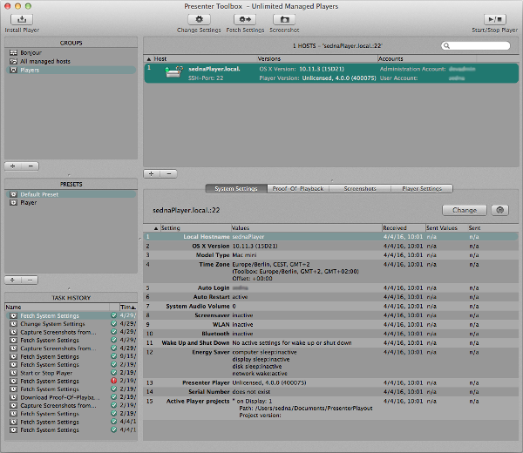Viewport: 523px width, 453px height.
Task: Select the Default Preset entry
Action: pyautogui.click(x=71, y=194)
